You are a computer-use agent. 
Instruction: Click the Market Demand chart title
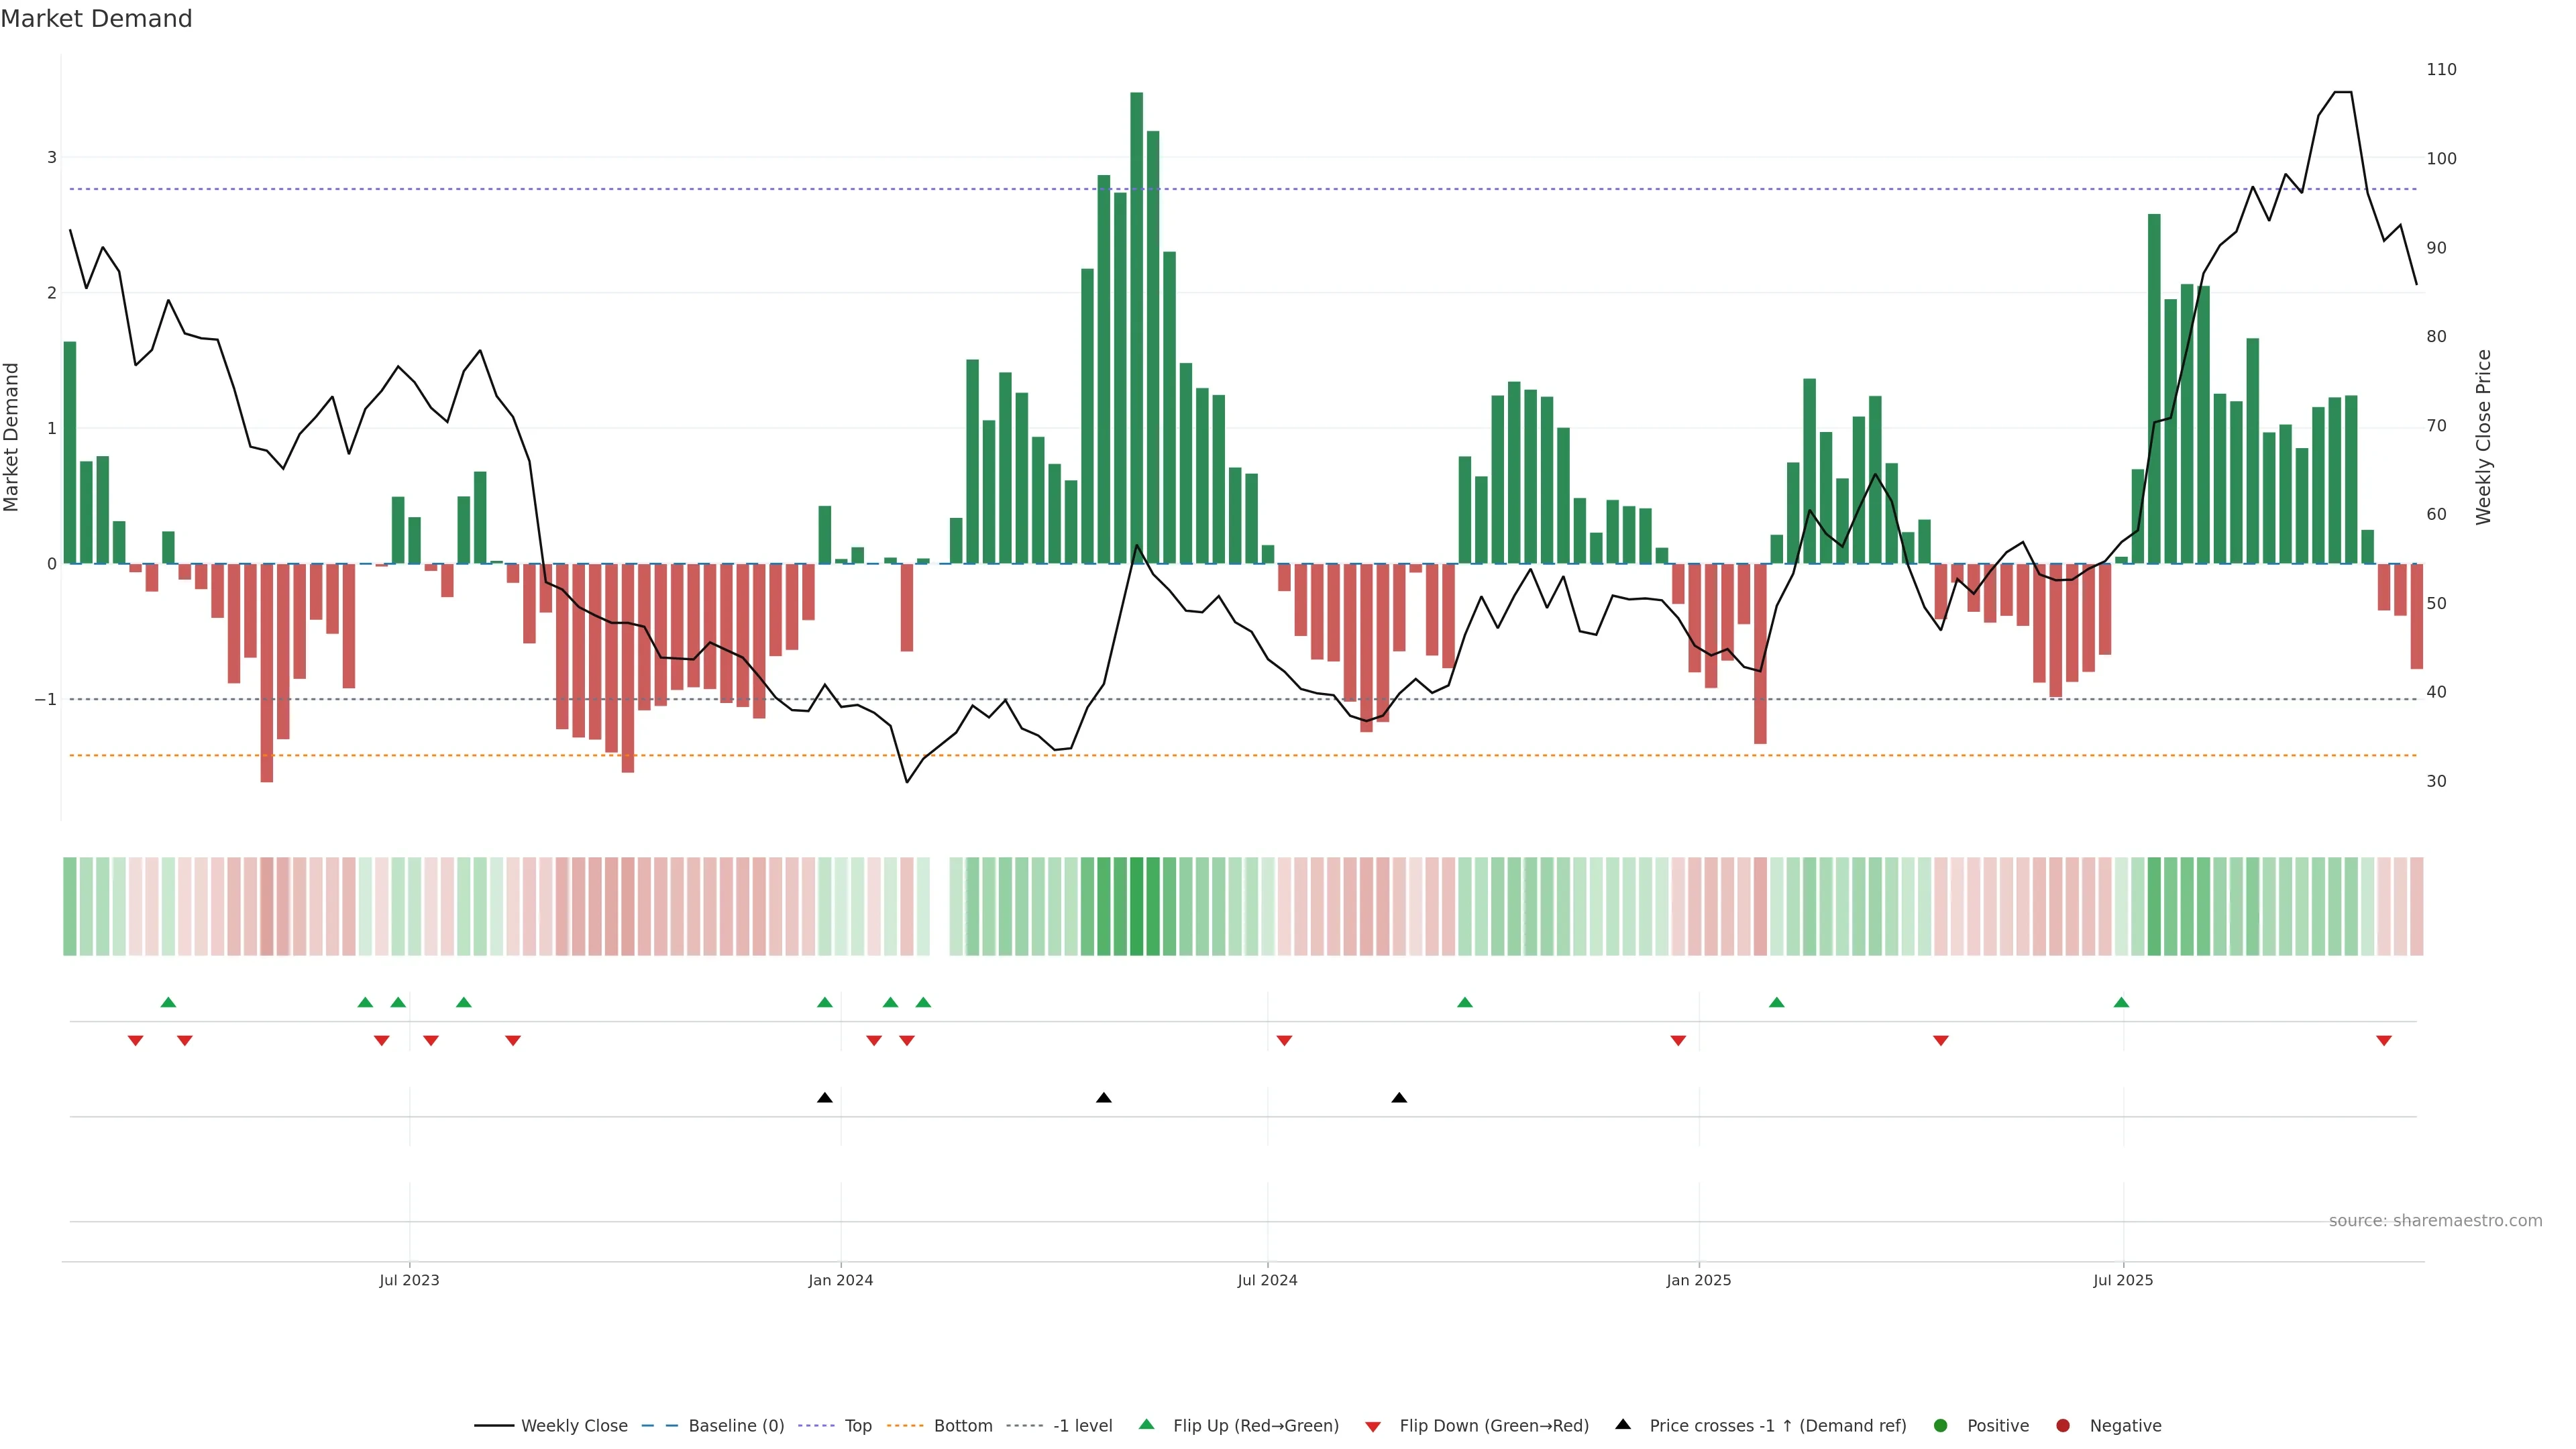point(96,19)
